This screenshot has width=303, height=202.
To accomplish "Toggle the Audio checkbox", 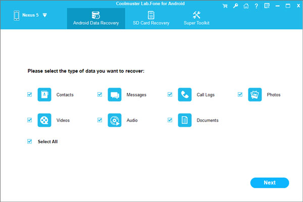I will pyautogui.click(x=100, y=120).
